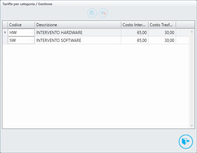Click the scrollbar down arrow
Screen dimensions: 197x153
tap(192, 125)
